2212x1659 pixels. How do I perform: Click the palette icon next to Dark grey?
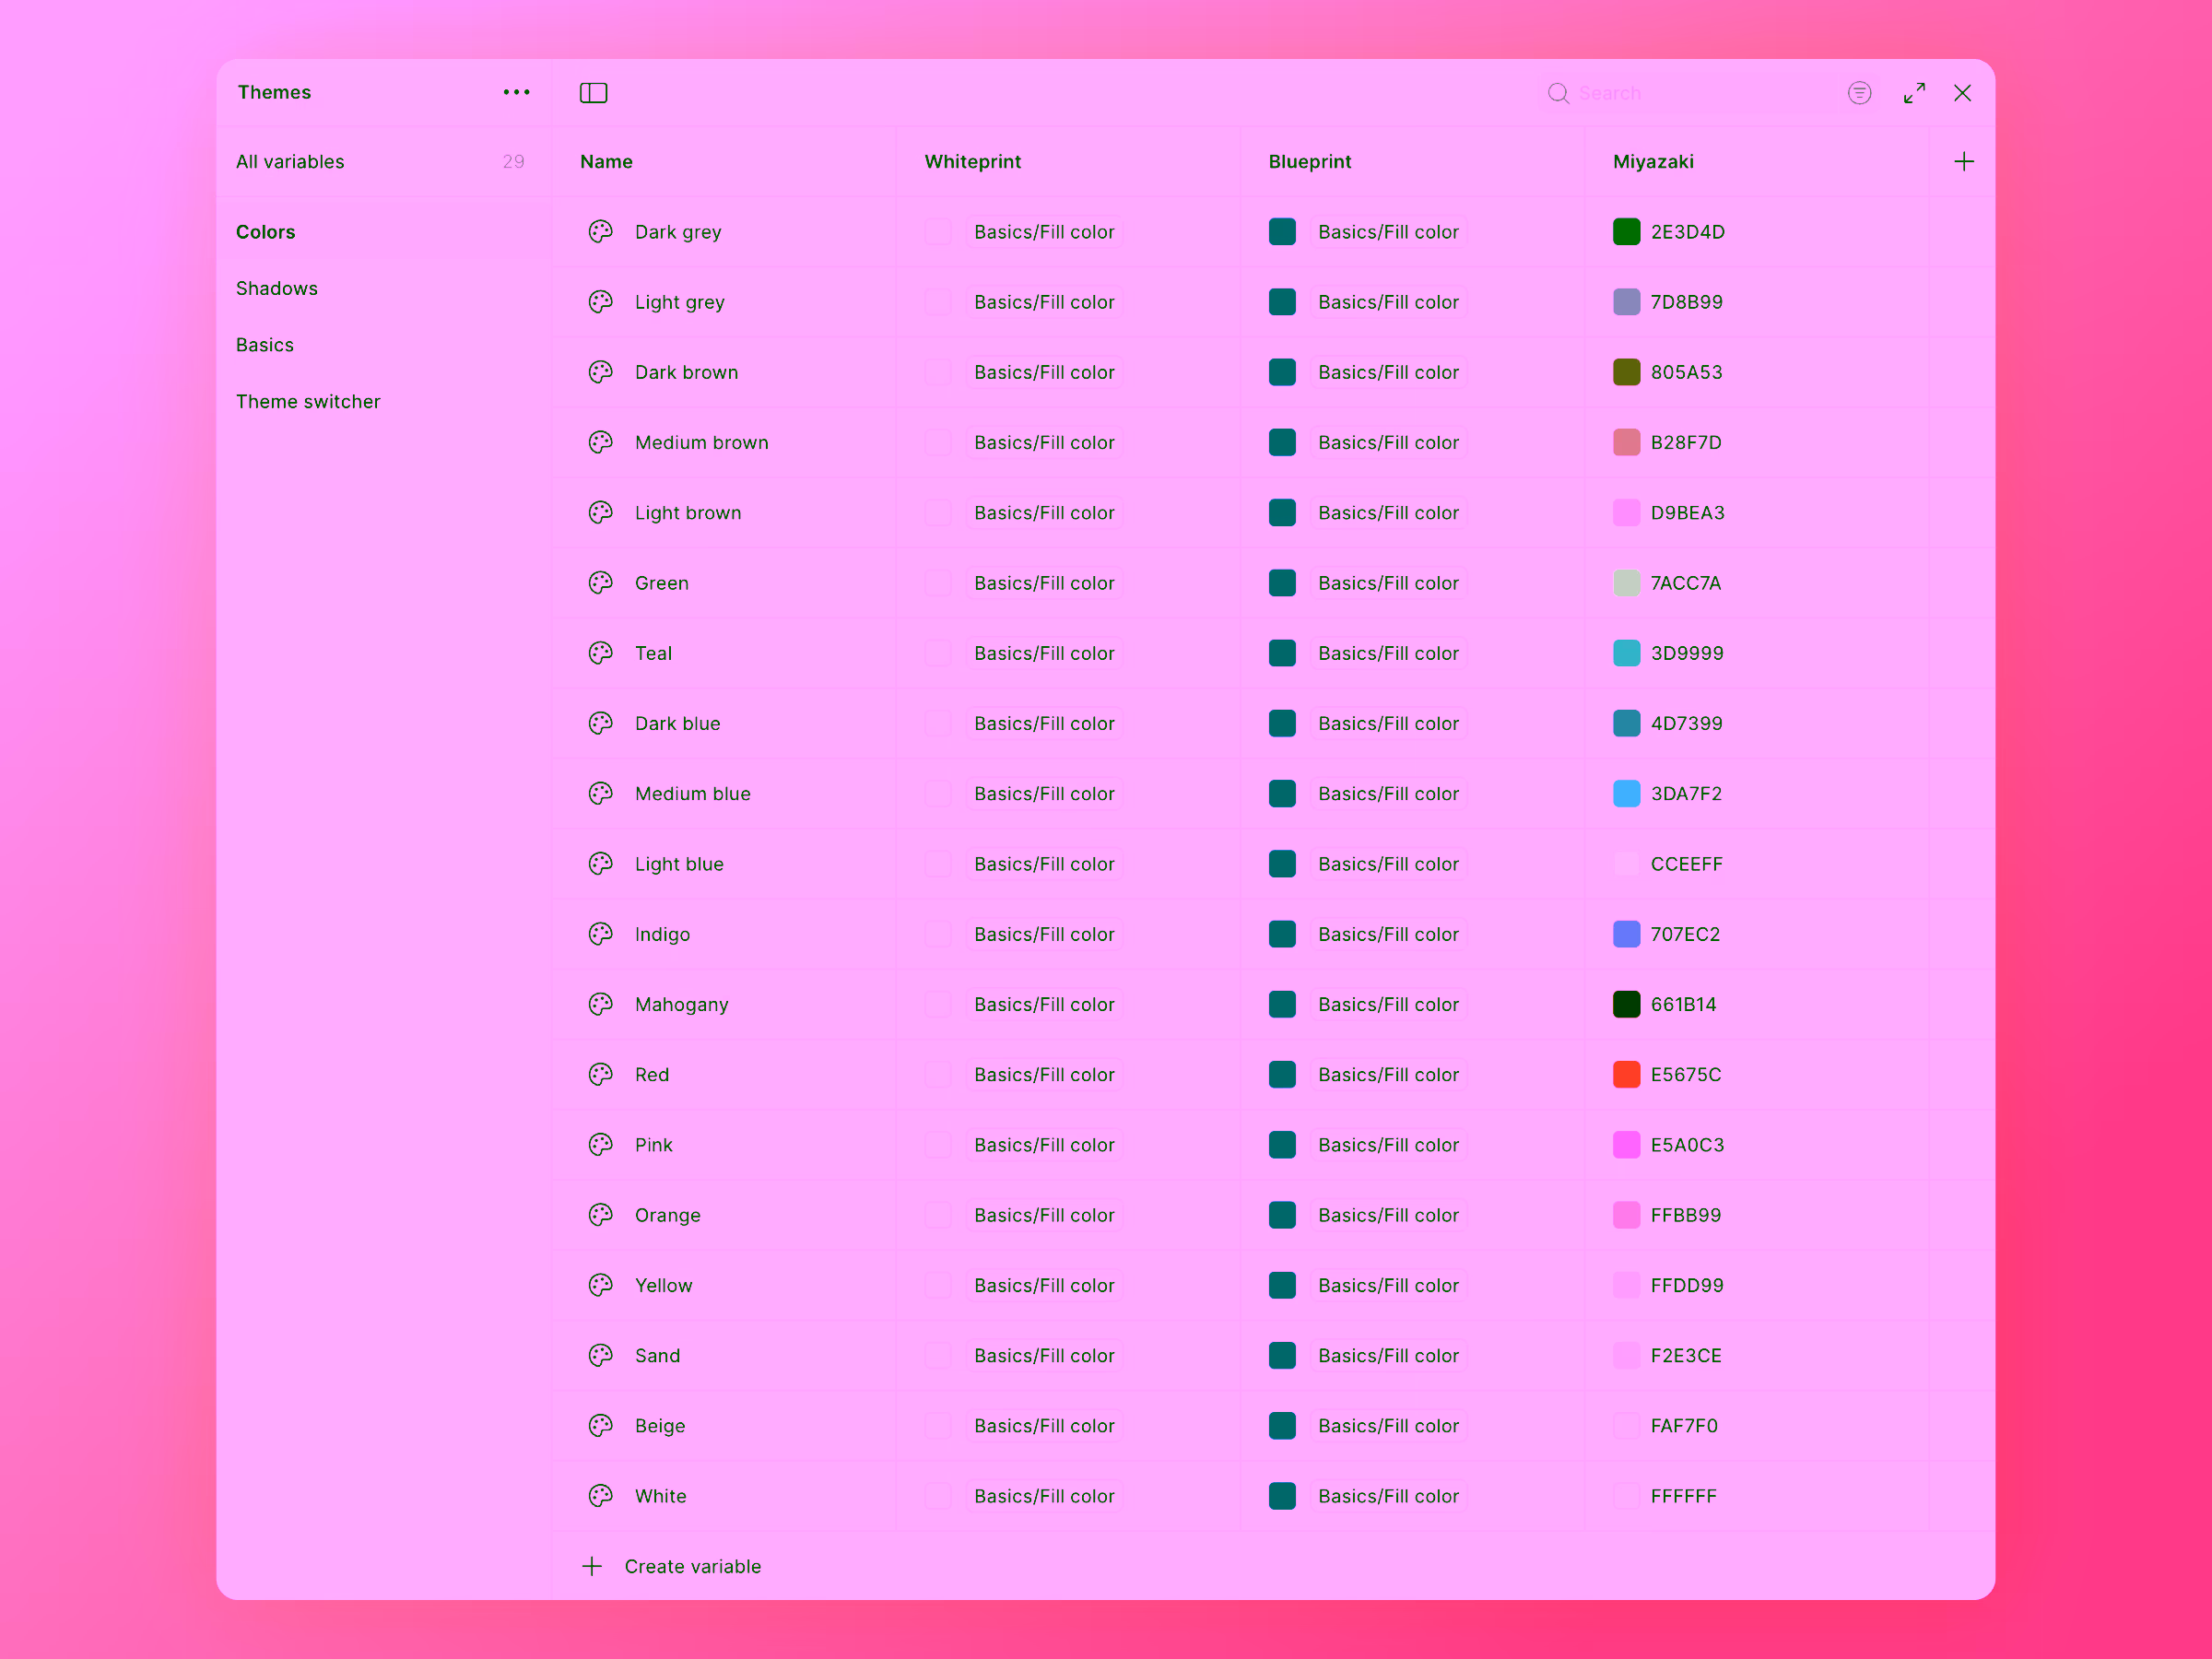tap(600, 231)
